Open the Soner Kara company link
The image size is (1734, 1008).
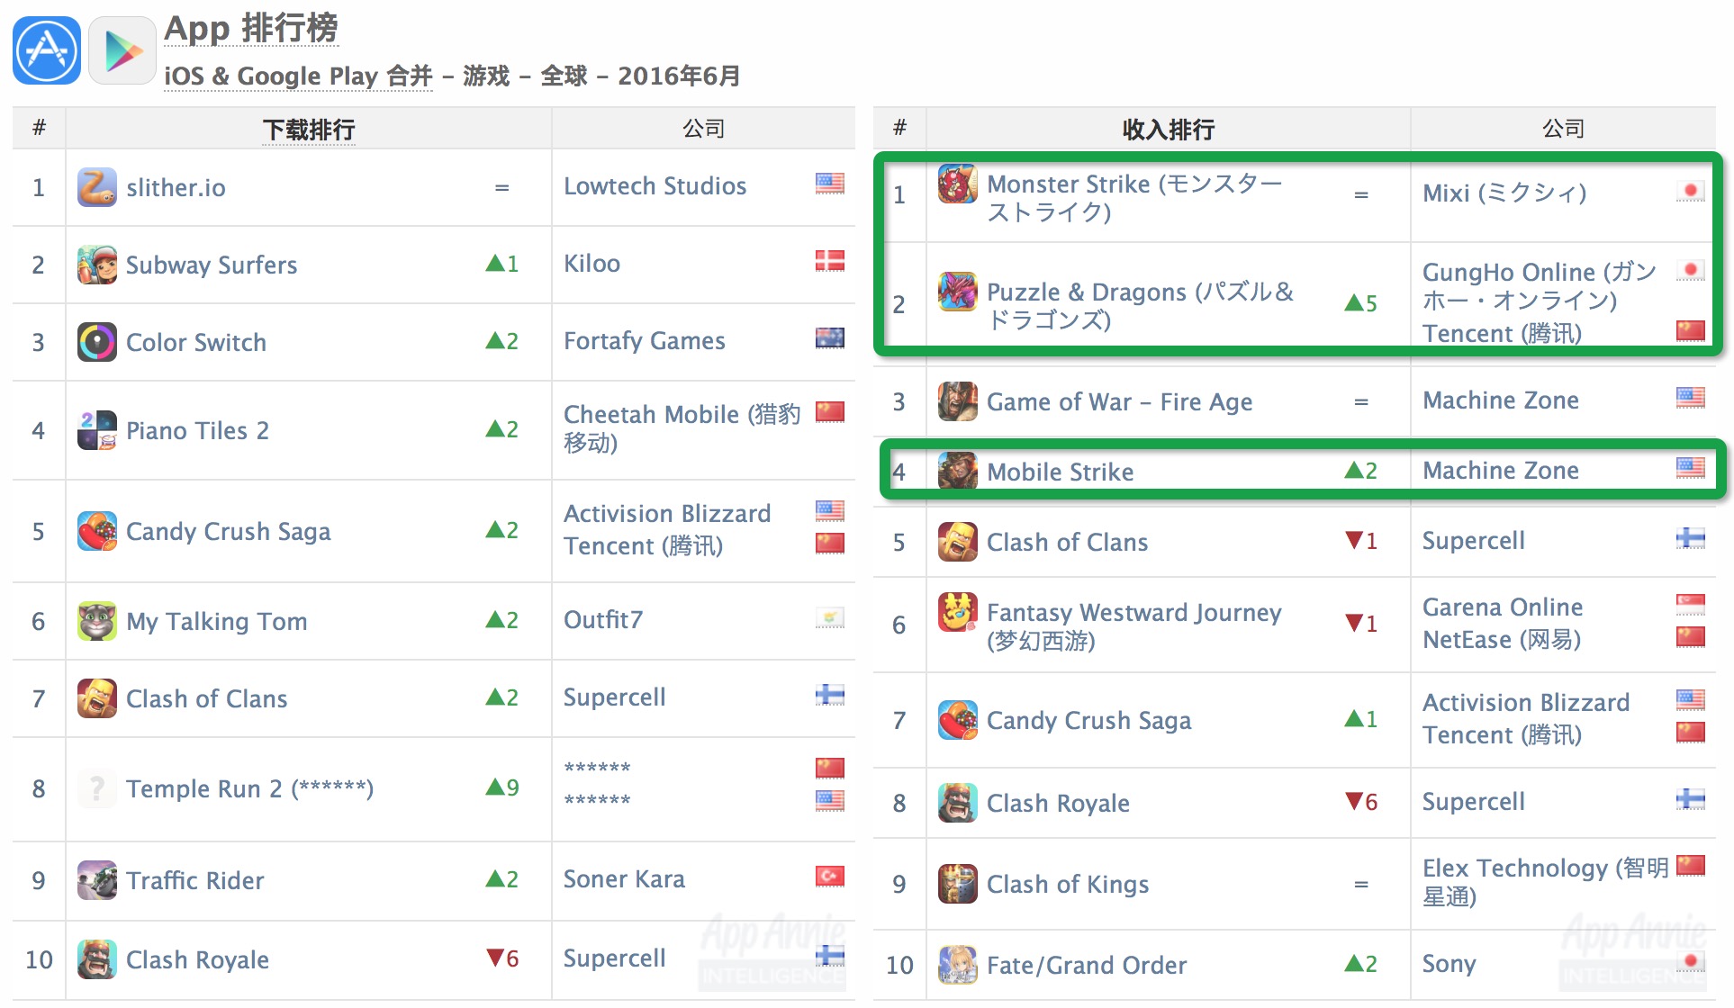pos(624,878)
